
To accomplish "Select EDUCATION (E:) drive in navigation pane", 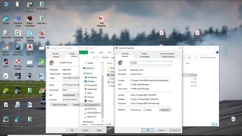I will click(x=92, y=113).
